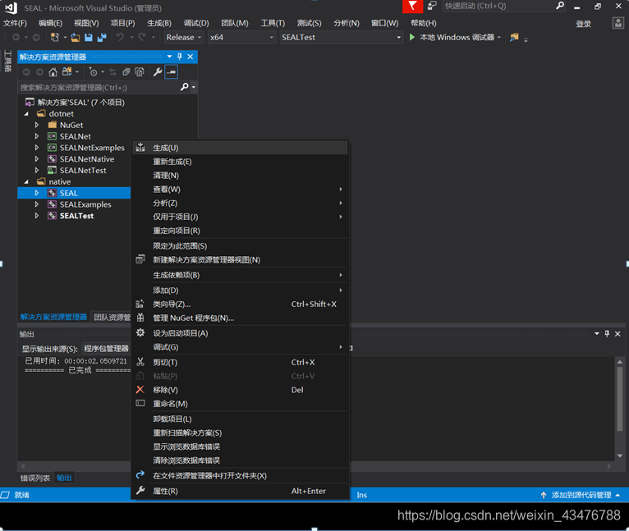Image resolution: width=629 pixels, height=531 pixels.
Task: Switch to 错误列表 Error List tab
Action: point(35,478)
